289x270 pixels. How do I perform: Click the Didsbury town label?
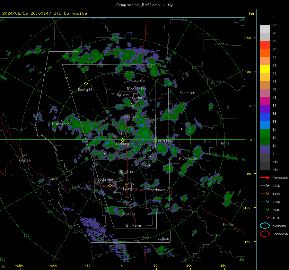(121, 144)
